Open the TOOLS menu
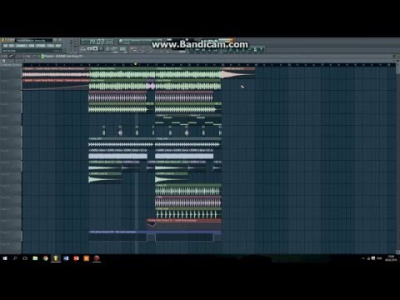400x300 pixels. [x=51, y=46]
